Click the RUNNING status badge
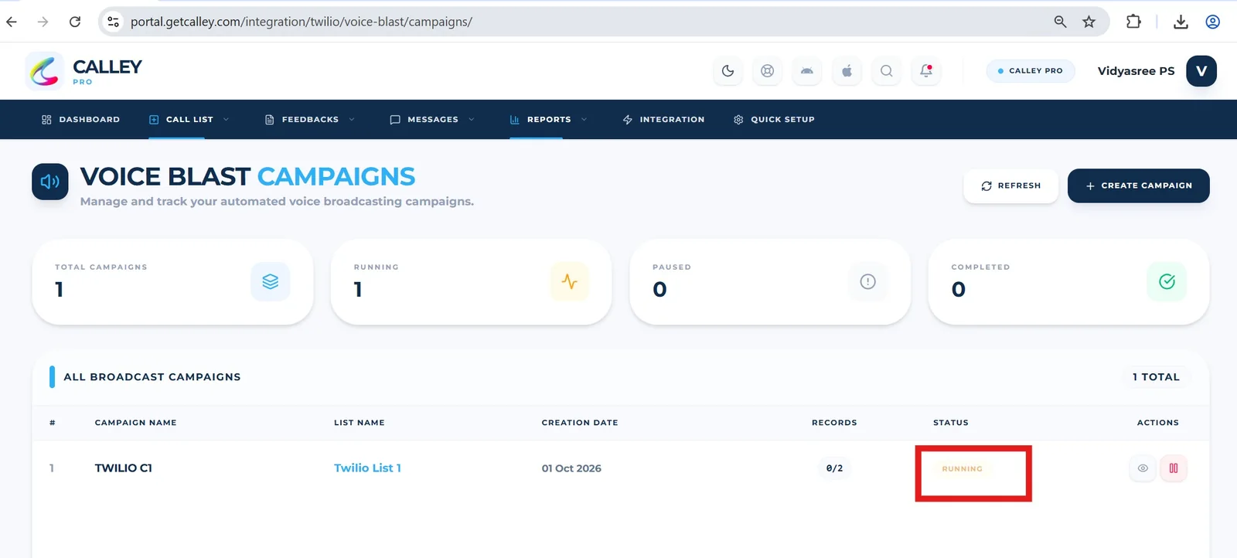 coord(963,469)
